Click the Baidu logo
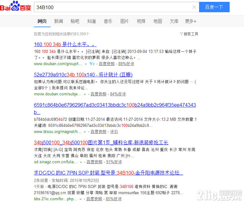 [15, 6]
